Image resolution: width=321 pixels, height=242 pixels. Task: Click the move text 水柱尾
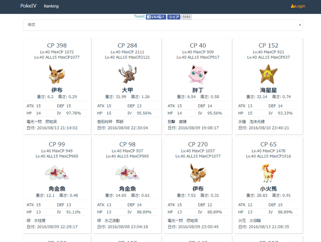click(x=40, y=221)
